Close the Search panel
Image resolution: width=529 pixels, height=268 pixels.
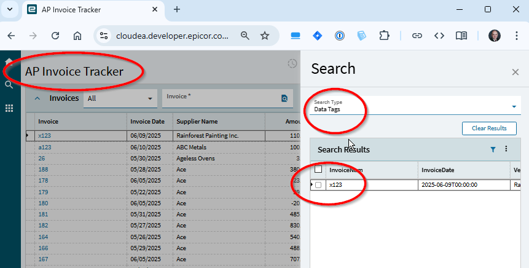click(x=515, y=72)
